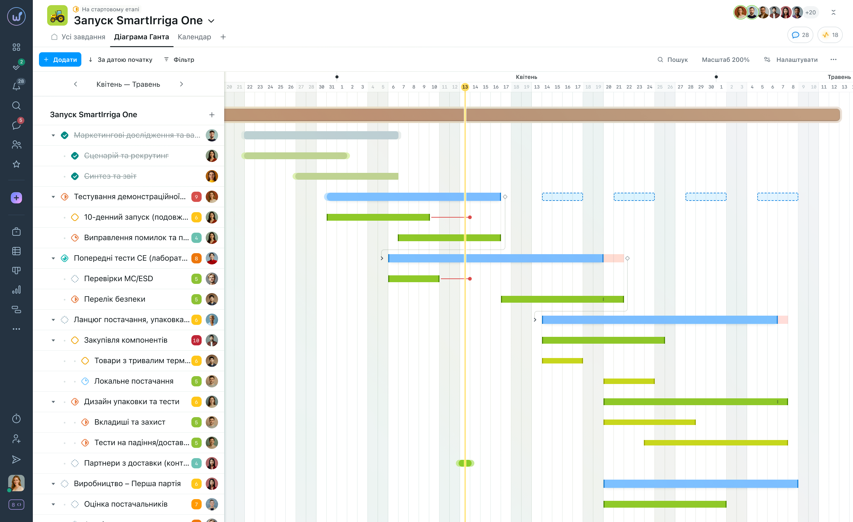
Task: Toggle completion of 'Синтез та звіт' task
Action: point(75,176)
